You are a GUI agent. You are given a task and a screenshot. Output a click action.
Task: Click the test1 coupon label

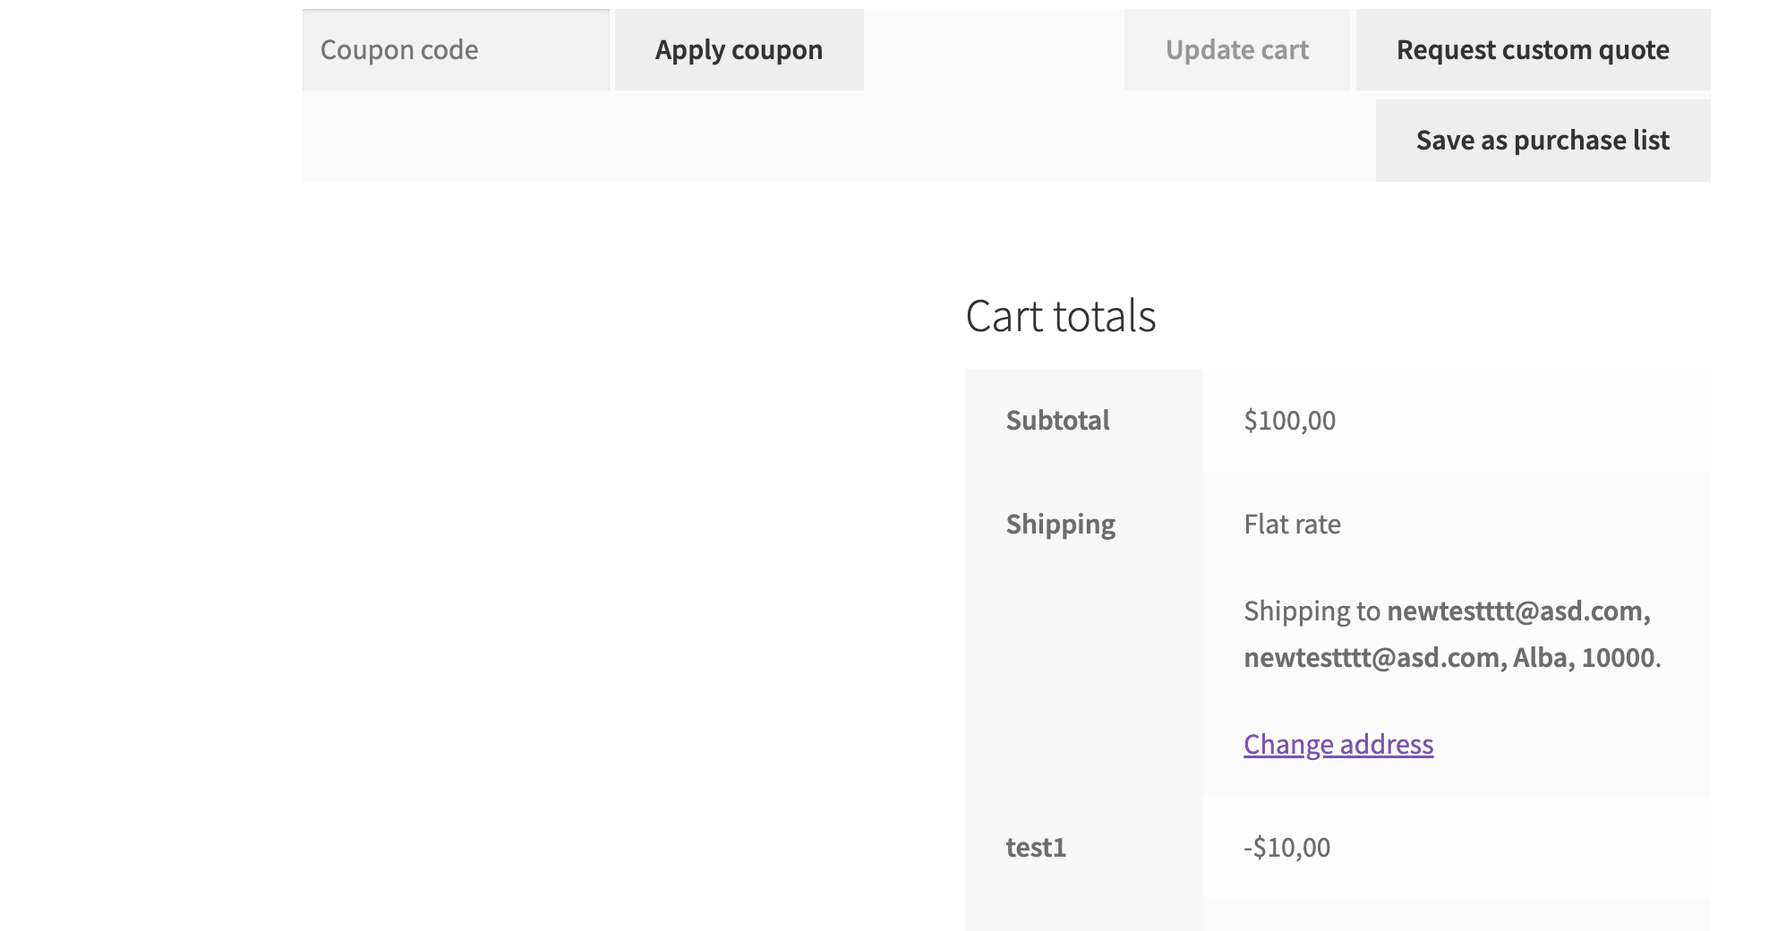(x=1036, y=848)
